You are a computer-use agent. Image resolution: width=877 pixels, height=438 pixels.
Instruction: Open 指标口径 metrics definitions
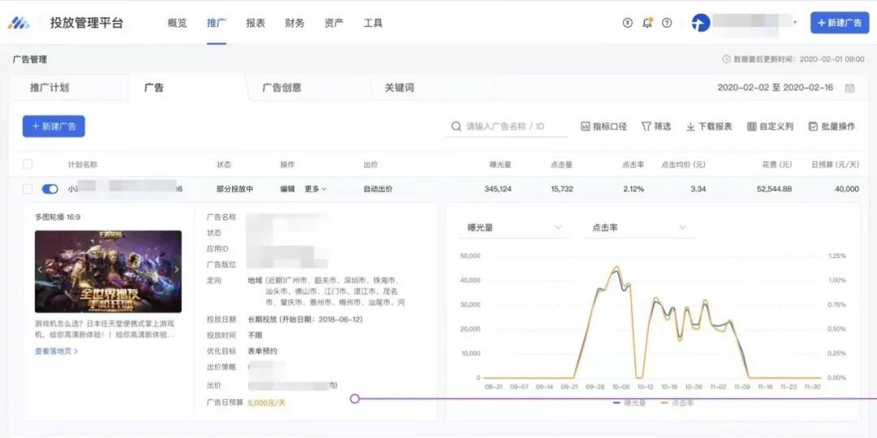tap(603, 127)
